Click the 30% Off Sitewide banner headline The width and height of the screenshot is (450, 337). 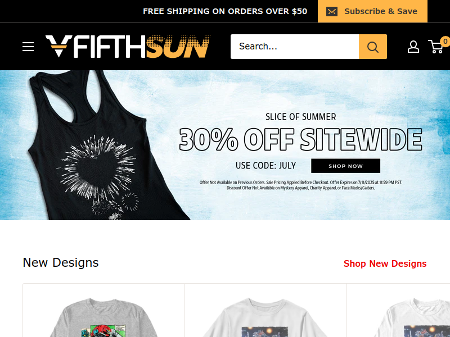pos(300,139)
